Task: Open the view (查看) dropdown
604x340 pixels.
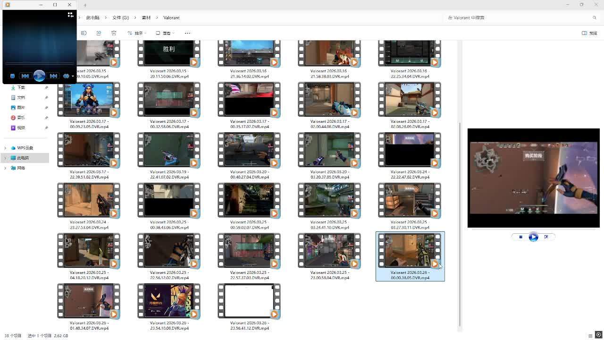Action: 165,33
